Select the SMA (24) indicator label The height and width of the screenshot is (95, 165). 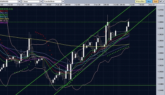pos(4,23)
